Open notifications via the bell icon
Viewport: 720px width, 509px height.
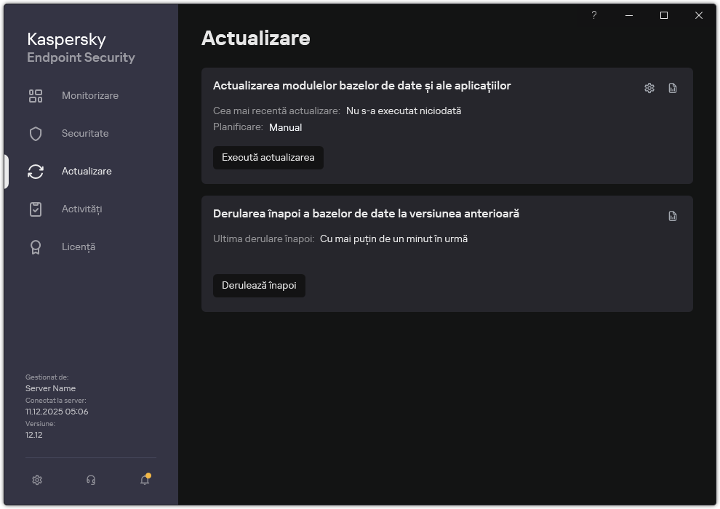pos(143,480)
